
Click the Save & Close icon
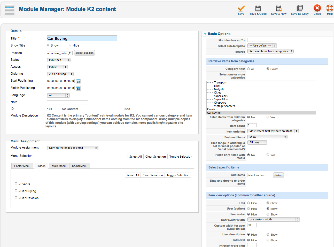point(258,8)
